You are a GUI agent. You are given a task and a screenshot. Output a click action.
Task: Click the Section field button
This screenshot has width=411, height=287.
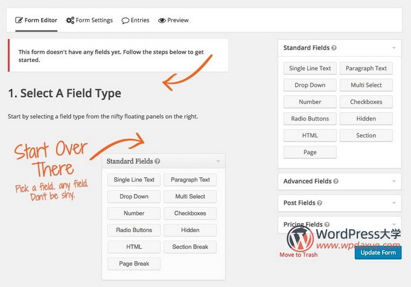(366, 136)
